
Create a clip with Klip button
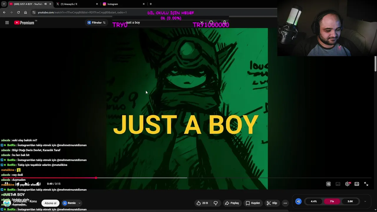(272, 203)
